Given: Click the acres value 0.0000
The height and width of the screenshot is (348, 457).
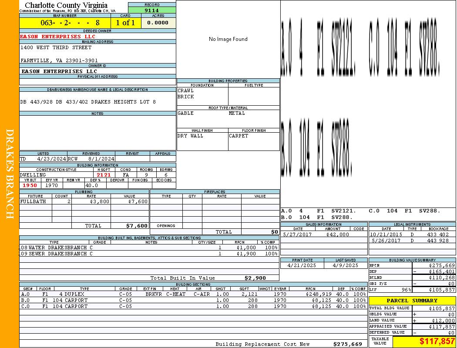Looking at the screenshot, I should (x=158, y=23).
